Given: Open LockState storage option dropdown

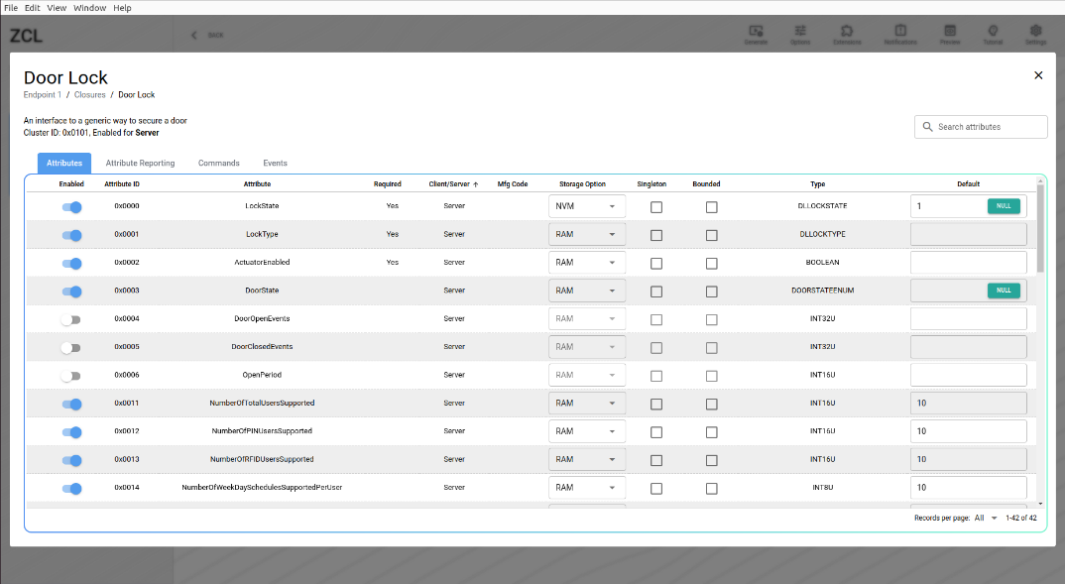Looking at the screenshot, I should pyautogui.click(x=587, y=206).
